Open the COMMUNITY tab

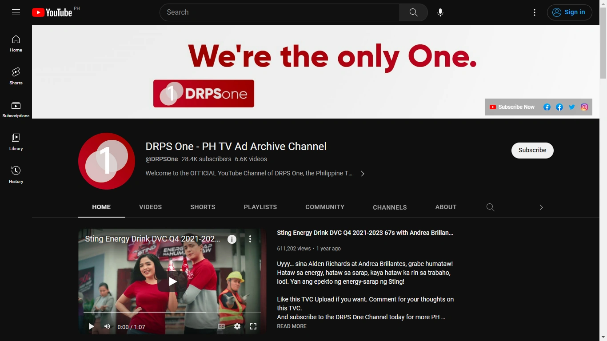click(x=325, y=207)
